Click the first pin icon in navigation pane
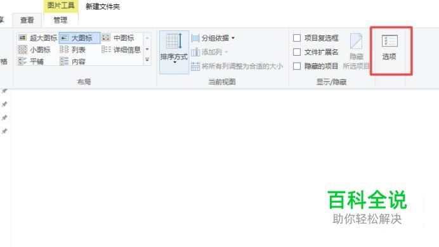The width and height of the screenshot is (439, 247). pyautogui.click(x=4, y=91)
